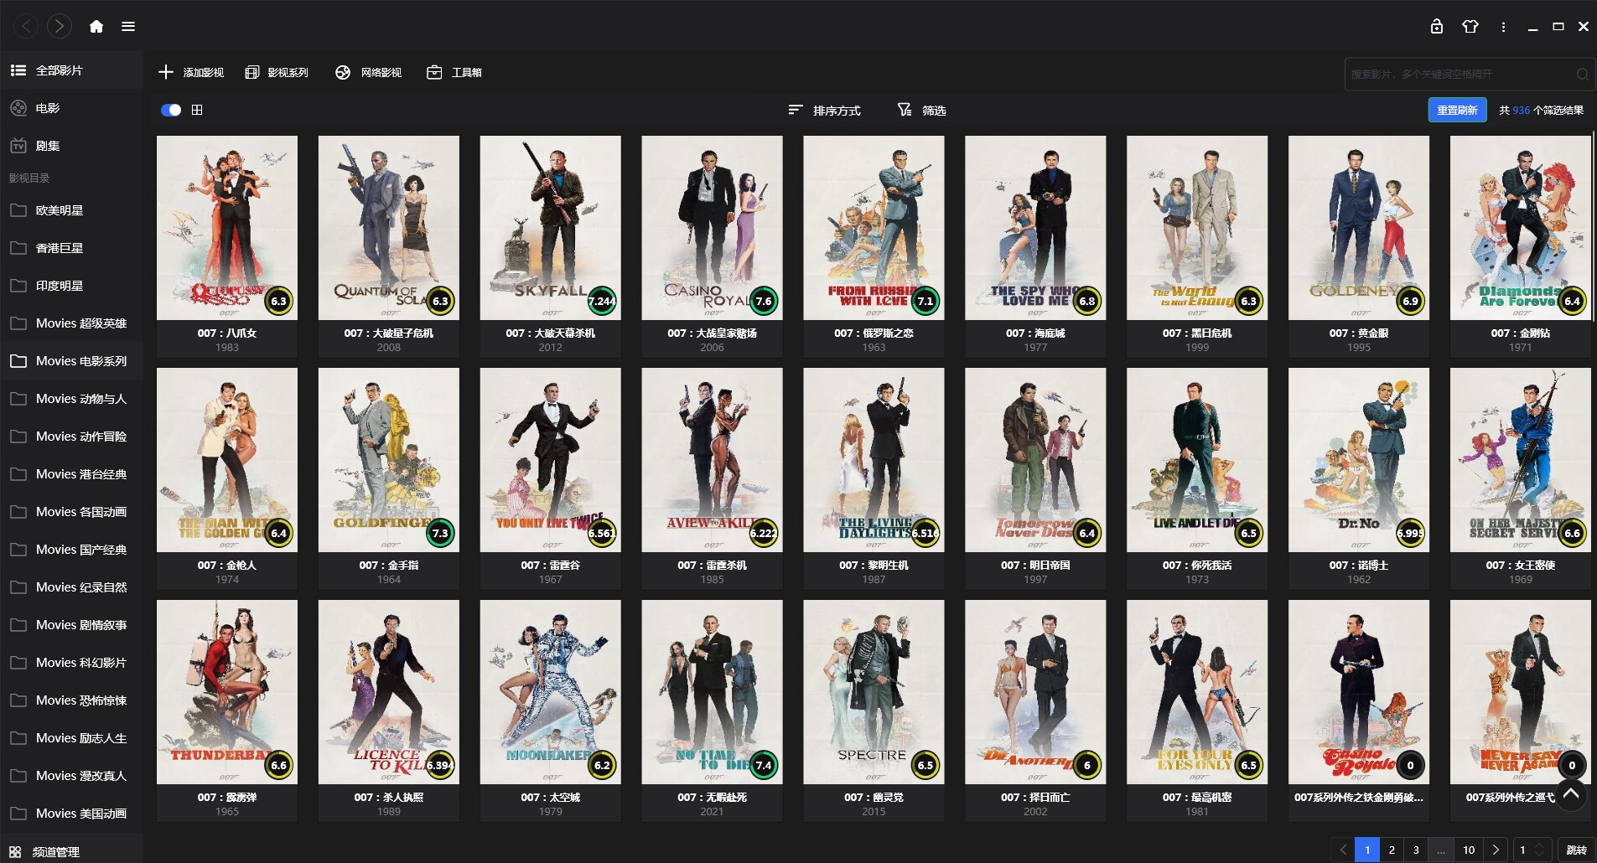Open the 排序方式 sort dropdown

825,111
